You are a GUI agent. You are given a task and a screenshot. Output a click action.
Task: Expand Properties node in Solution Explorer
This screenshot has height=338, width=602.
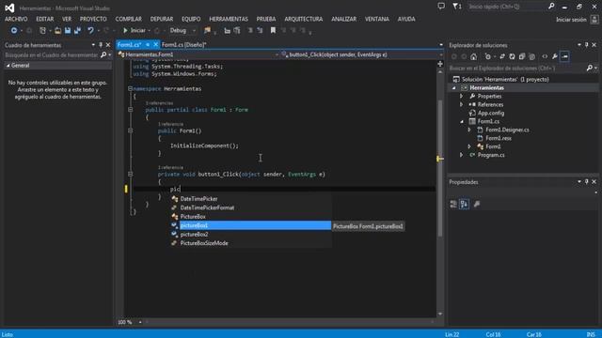(462, 96)
